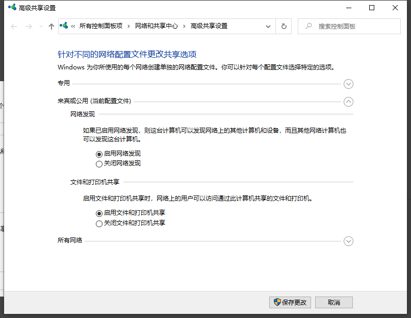The width and height of the screenshot is (411, 318).
Task: Expand the 所有网络 section
Action: coord(348,241)
